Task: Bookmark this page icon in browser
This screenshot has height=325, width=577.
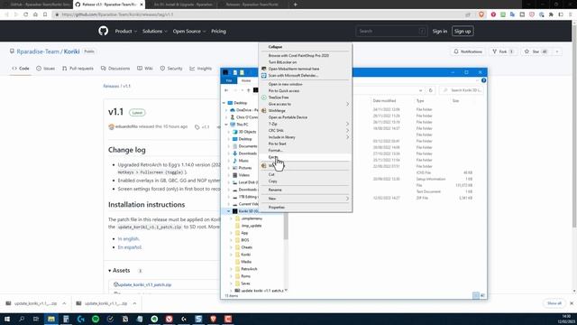Action: 45,14
